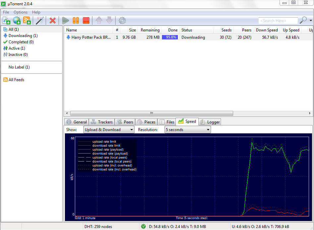The image size is (314, 230).
Task: Sort by Remaining column header
Action: pos(150,30)
